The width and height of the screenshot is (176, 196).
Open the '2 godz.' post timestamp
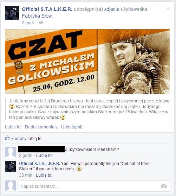(28, 23)
